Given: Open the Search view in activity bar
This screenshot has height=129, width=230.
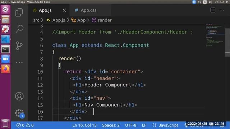Looking at the screenshot, I should [19, 29].
